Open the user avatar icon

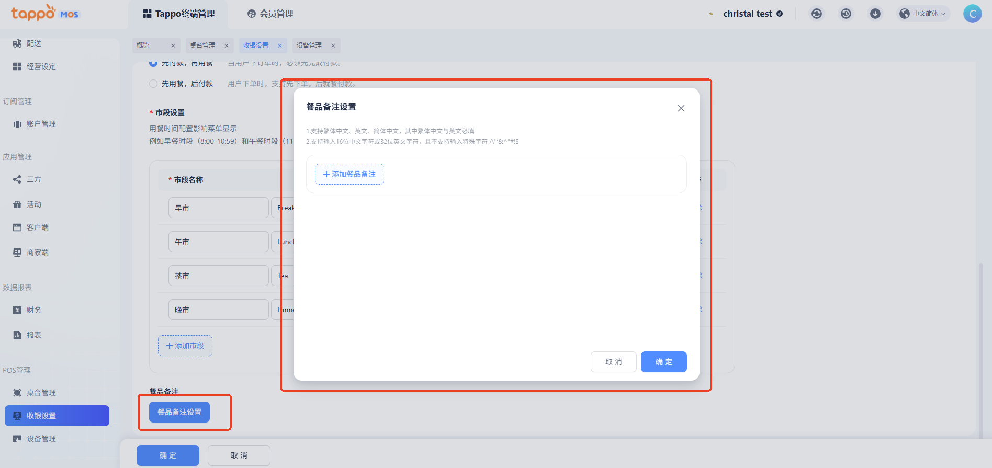tap(972, 14)
